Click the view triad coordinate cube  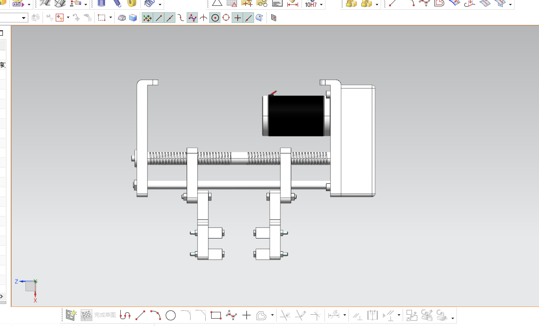[30, 286]
